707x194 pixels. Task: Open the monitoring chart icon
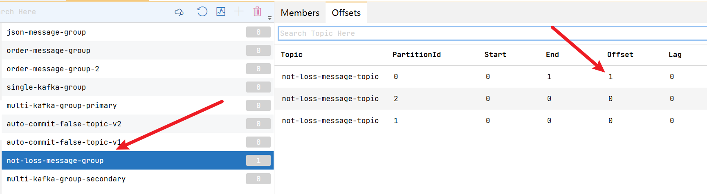[x=221, y=11]
